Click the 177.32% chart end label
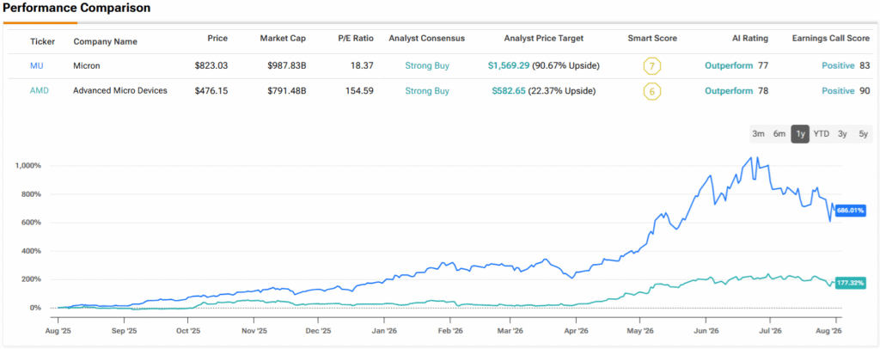 [x=850, y=282]
